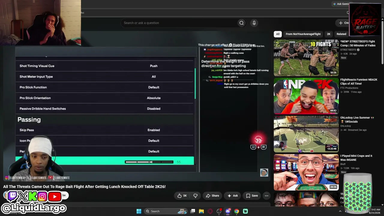Open 'OhLocksy Live Summer' video title
Screen dimensions: 384x216
click(357, 120)
